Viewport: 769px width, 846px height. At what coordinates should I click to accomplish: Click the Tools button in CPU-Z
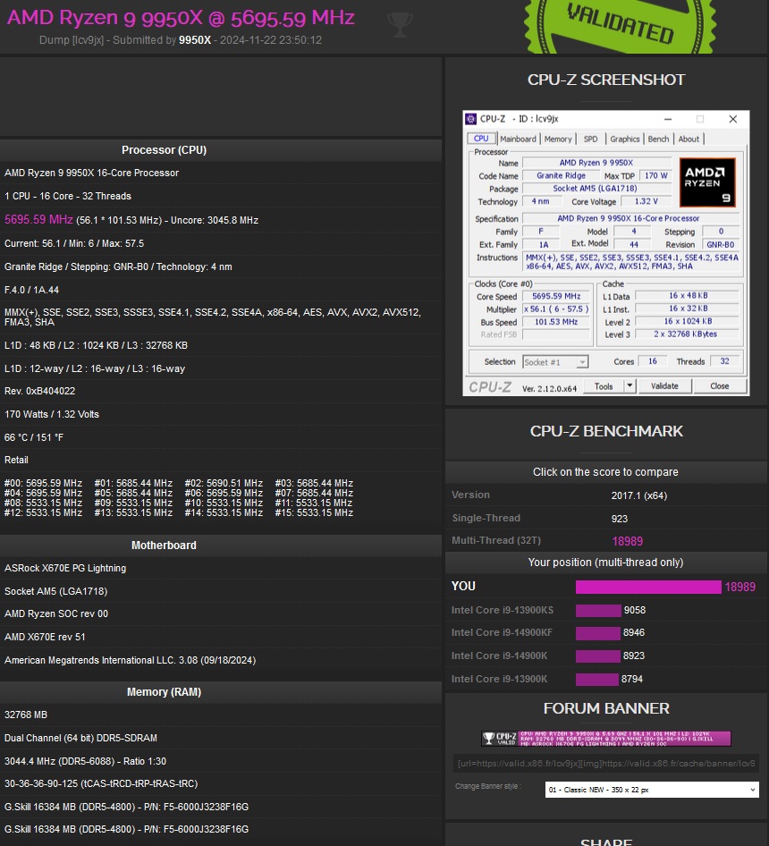point(604,385)
